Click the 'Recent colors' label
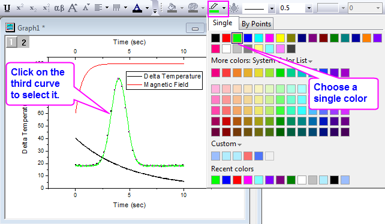Screen dimensions: 385x224 232,169
